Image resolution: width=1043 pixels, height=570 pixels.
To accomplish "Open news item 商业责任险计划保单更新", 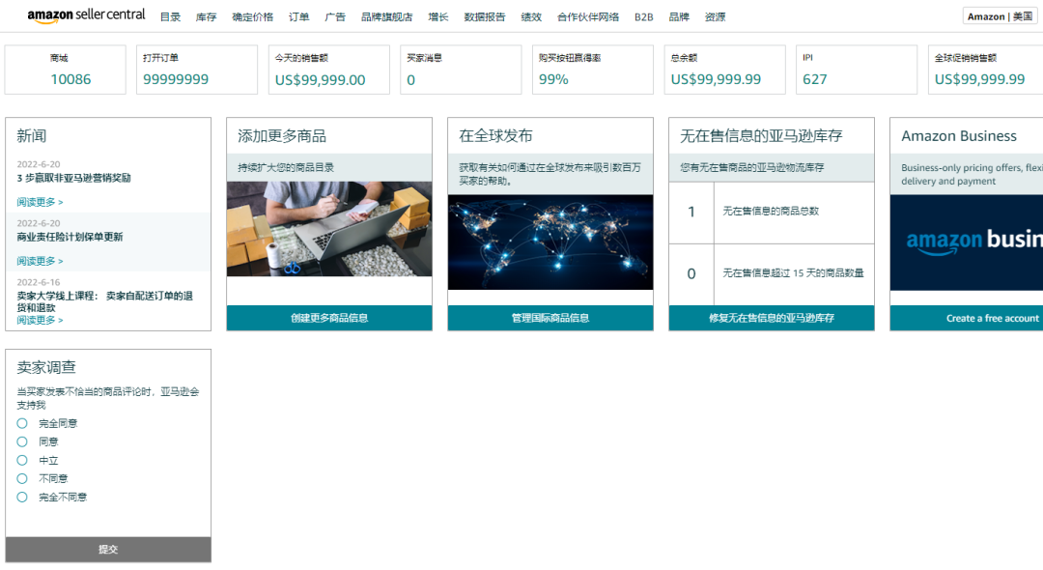I will (70, 237).
